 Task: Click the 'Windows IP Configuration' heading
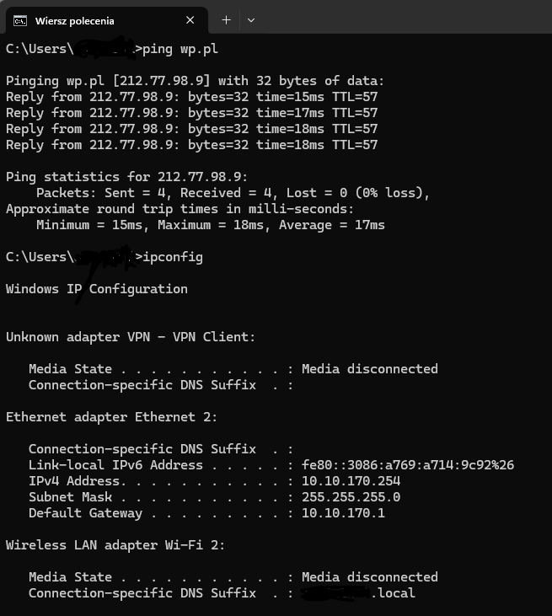[x=97, y=289]
